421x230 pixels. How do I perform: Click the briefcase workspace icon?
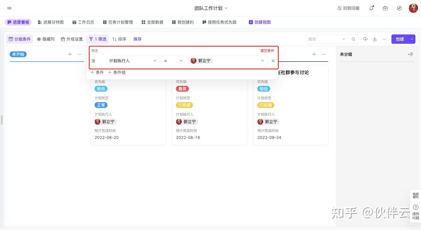(x=385, y=8)
